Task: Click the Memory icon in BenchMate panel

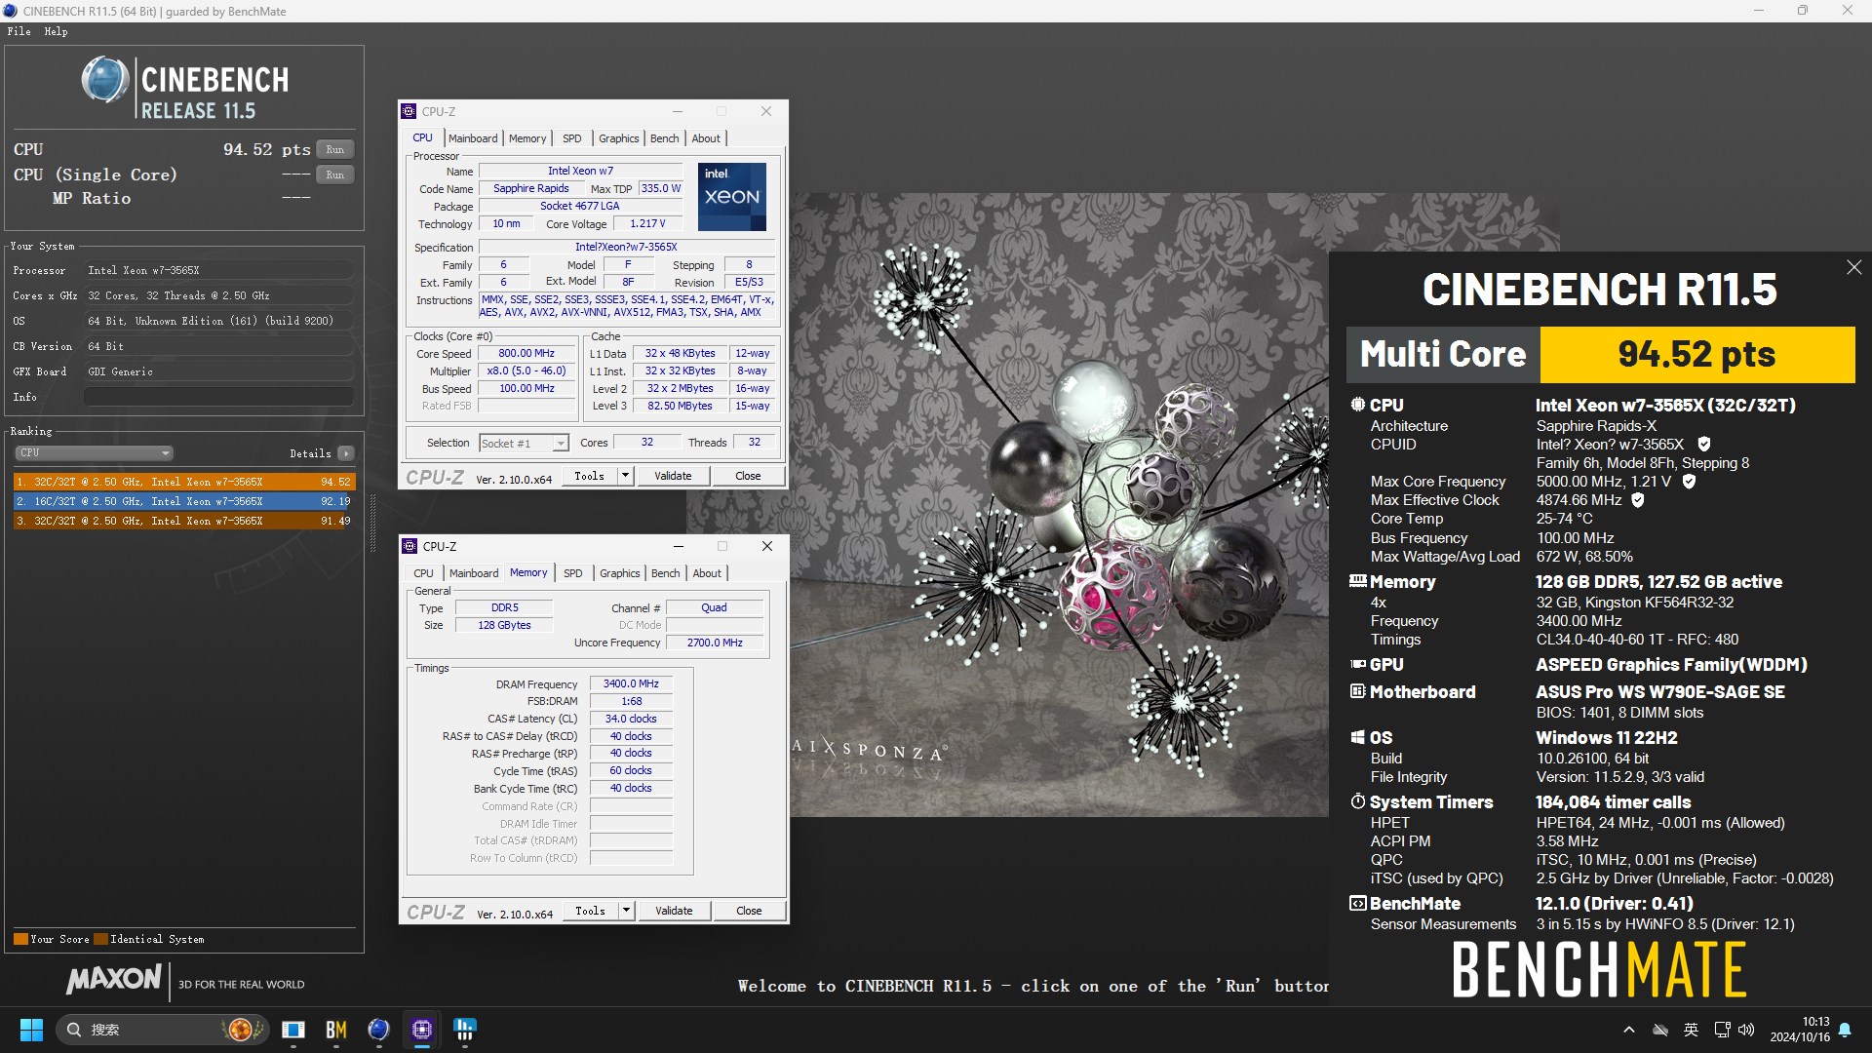Action: point(1357,581)
